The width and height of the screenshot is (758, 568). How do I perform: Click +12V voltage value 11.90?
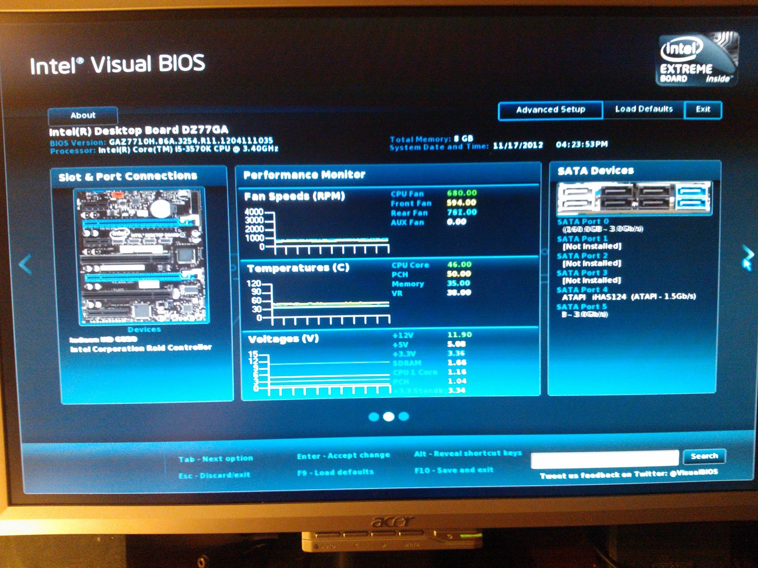(460, 335)
